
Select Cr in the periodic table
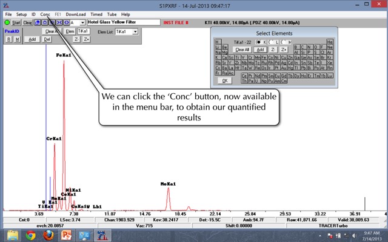point(251,57)
